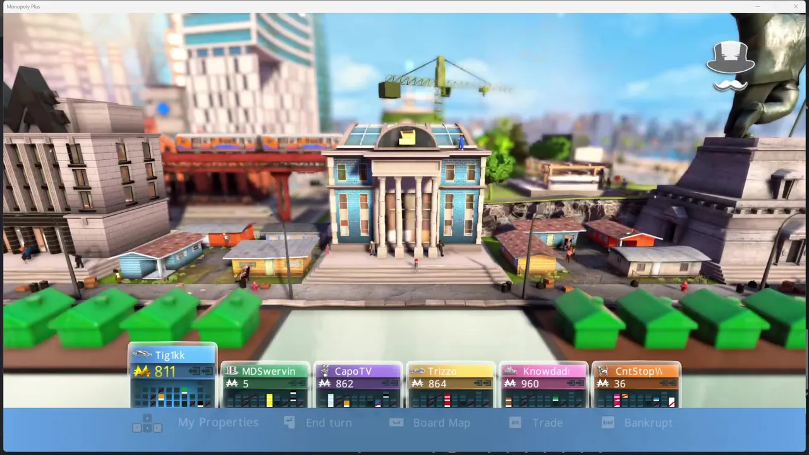Select MDSwervin's player card name
The width and height of the screenshot is (809, 455).
269,372
